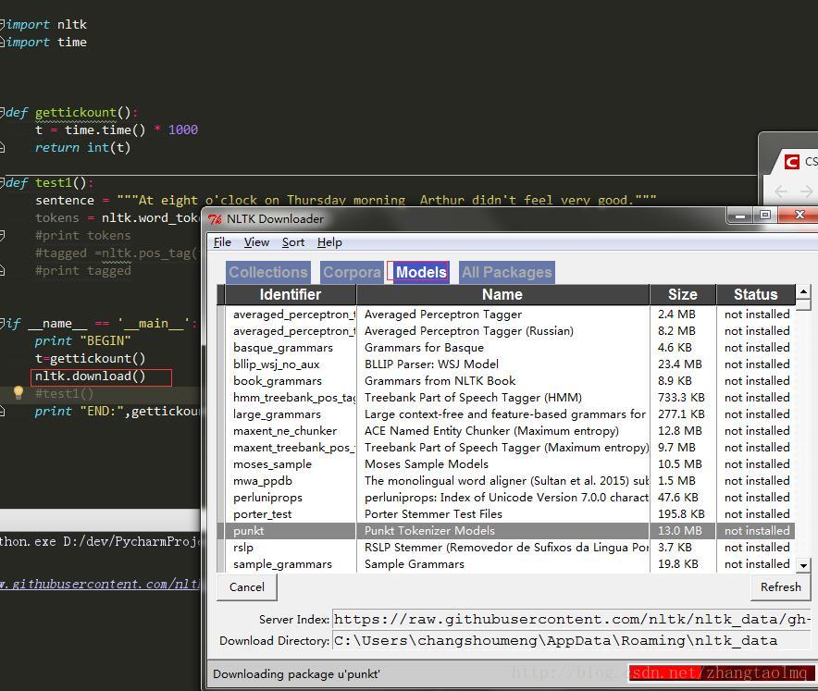Select the hmm_treebank_pos_tagger row
The width and height of the screenshot is (818, 691).
pyautogui.click(x=506, y=398)
